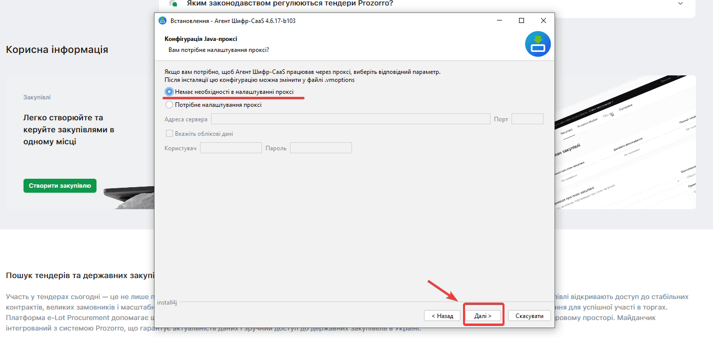
Task: Maximize the installer window
Action: (521, 20)
